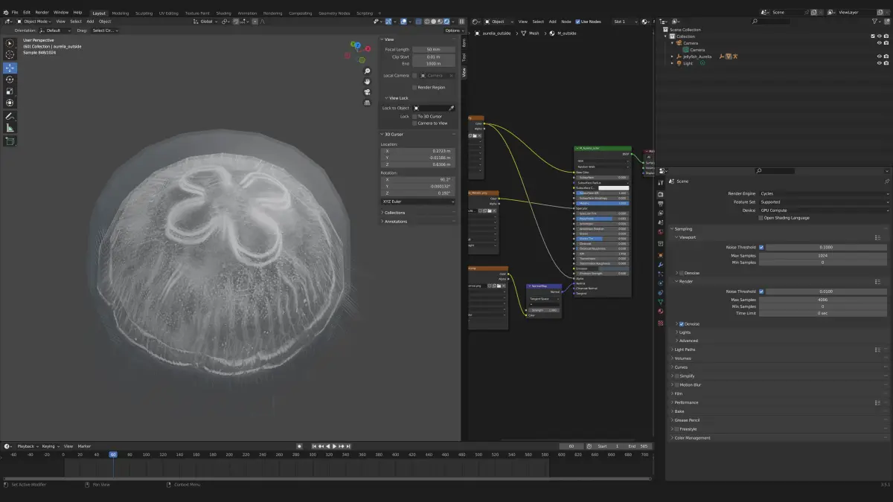Click the viewport zoom magnifier icon
The image size is (893, 502).
pyautogui.click(x=367, y=71)
